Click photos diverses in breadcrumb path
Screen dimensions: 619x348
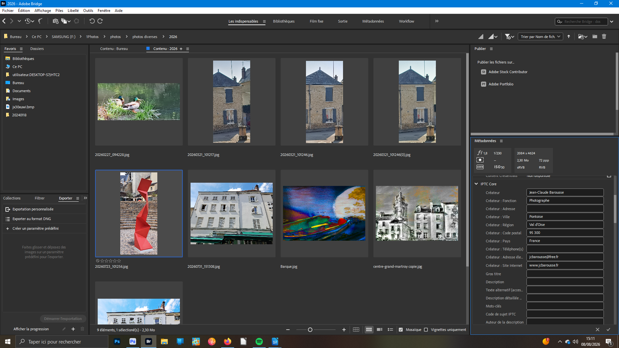(145, 37)
